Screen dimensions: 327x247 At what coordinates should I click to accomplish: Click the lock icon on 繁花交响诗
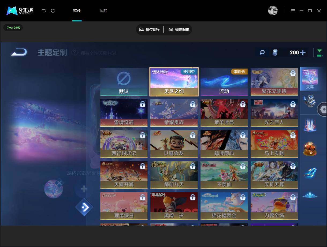[x=293, y=73]
